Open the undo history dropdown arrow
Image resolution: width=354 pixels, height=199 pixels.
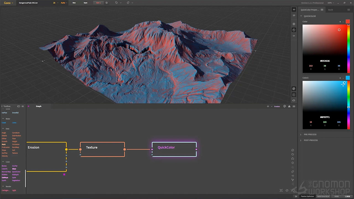[x=121, y=3]
